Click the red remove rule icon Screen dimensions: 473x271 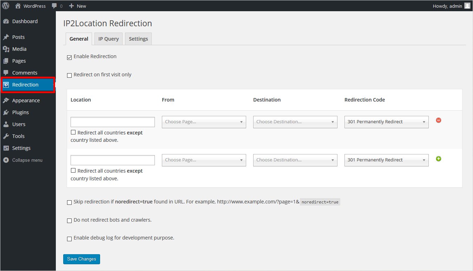click(x=439, y=120)
